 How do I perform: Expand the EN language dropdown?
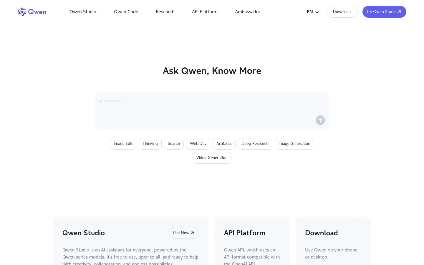pyautogui.click(x=313, y=12)
